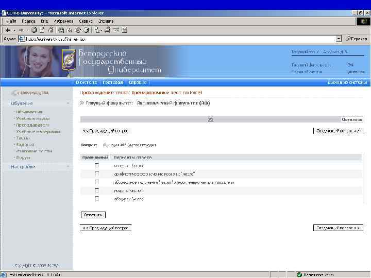The width and height of the screenshot is (371, 278).
Task: Click the Mail envelope toolbar icon
Action: [97, 30]
